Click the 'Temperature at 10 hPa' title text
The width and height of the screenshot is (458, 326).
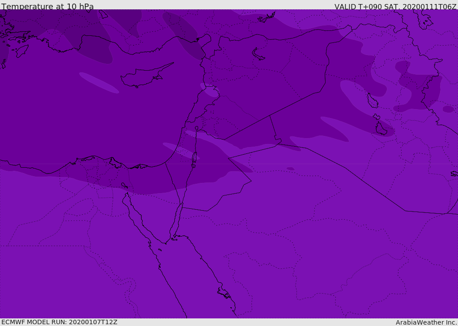(x=47, y=6)
